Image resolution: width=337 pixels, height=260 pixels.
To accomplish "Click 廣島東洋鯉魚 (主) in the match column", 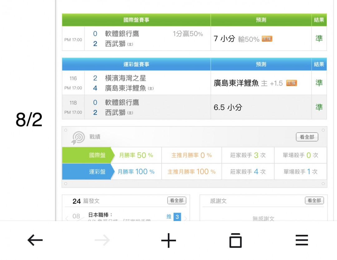I will click(129, 88).
